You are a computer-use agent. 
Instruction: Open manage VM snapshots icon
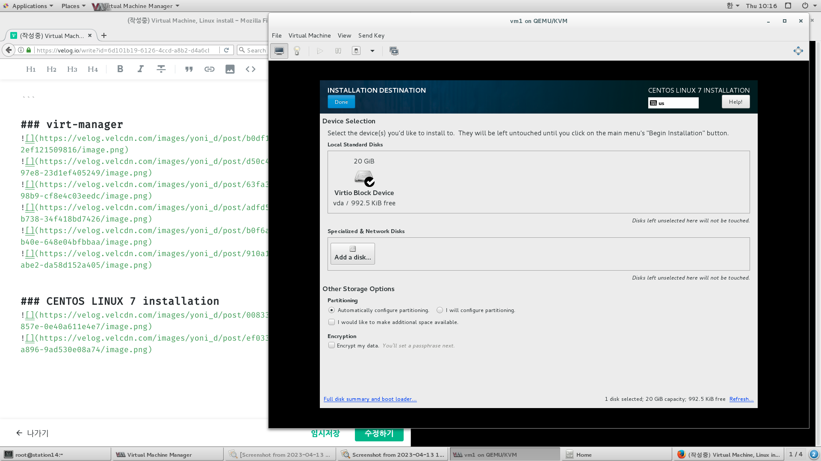point(394,51)
